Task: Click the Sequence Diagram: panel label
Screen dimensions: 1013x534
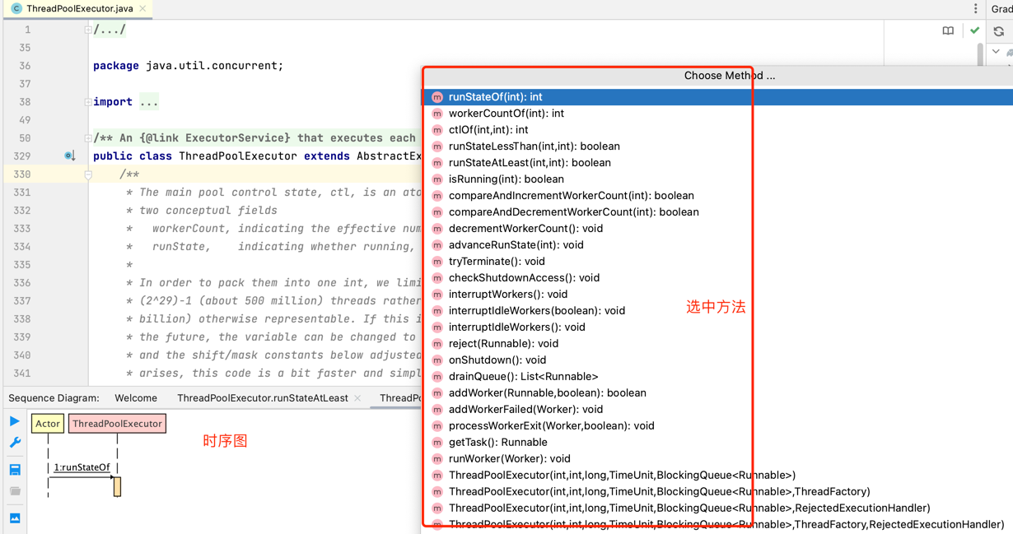Action: (x=54, y=397)
